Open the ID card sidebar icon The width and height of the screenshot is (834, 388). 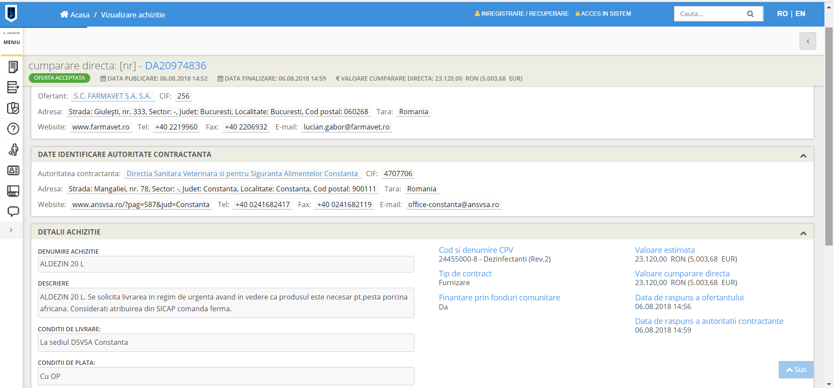tap(13, 170)
